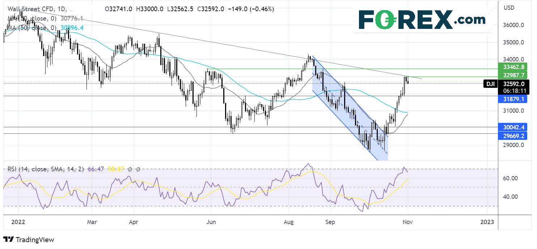
Task: Click the RSI SMA value 58.87
Action: (x=115, y=169)
